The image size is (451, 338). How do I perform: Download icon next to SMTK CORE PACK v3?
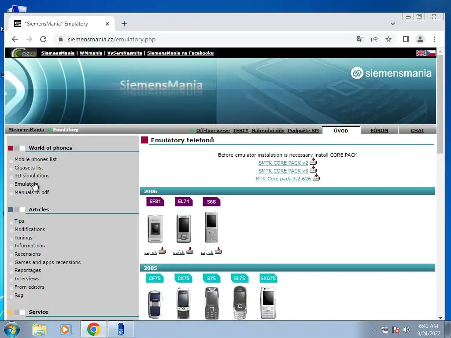pyautogui.click(x=313, y=169)
